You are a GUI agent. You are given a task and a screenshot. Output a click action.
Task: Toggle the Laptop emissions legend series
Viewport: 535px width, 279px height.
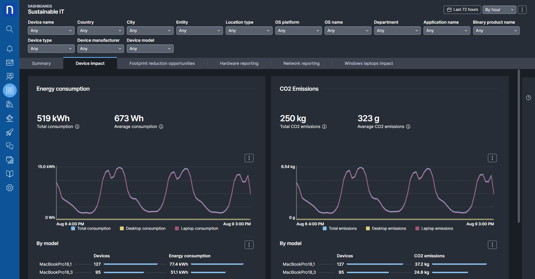[434, 228]
